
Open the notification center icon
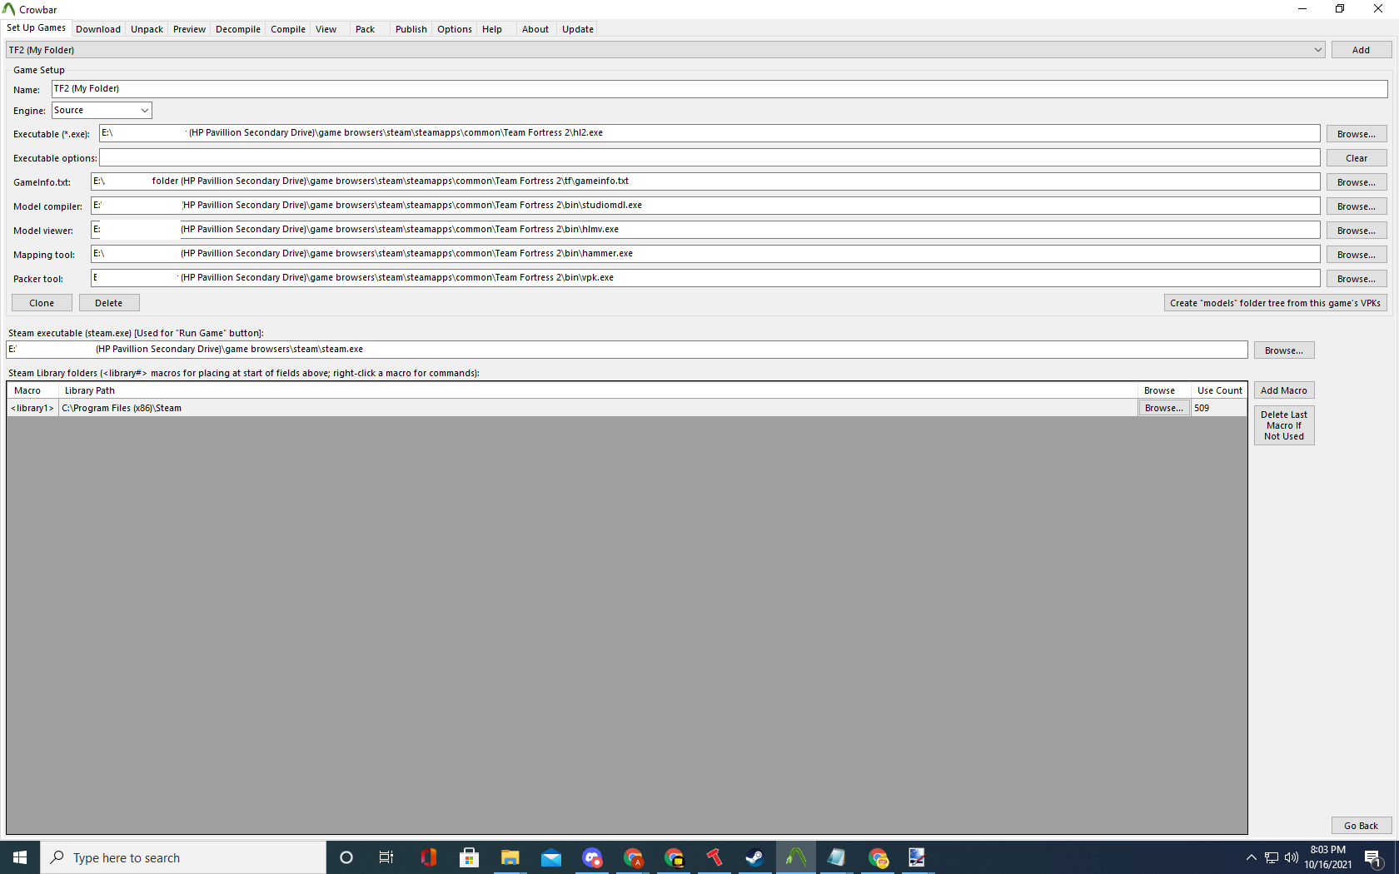pos(1374,857)
